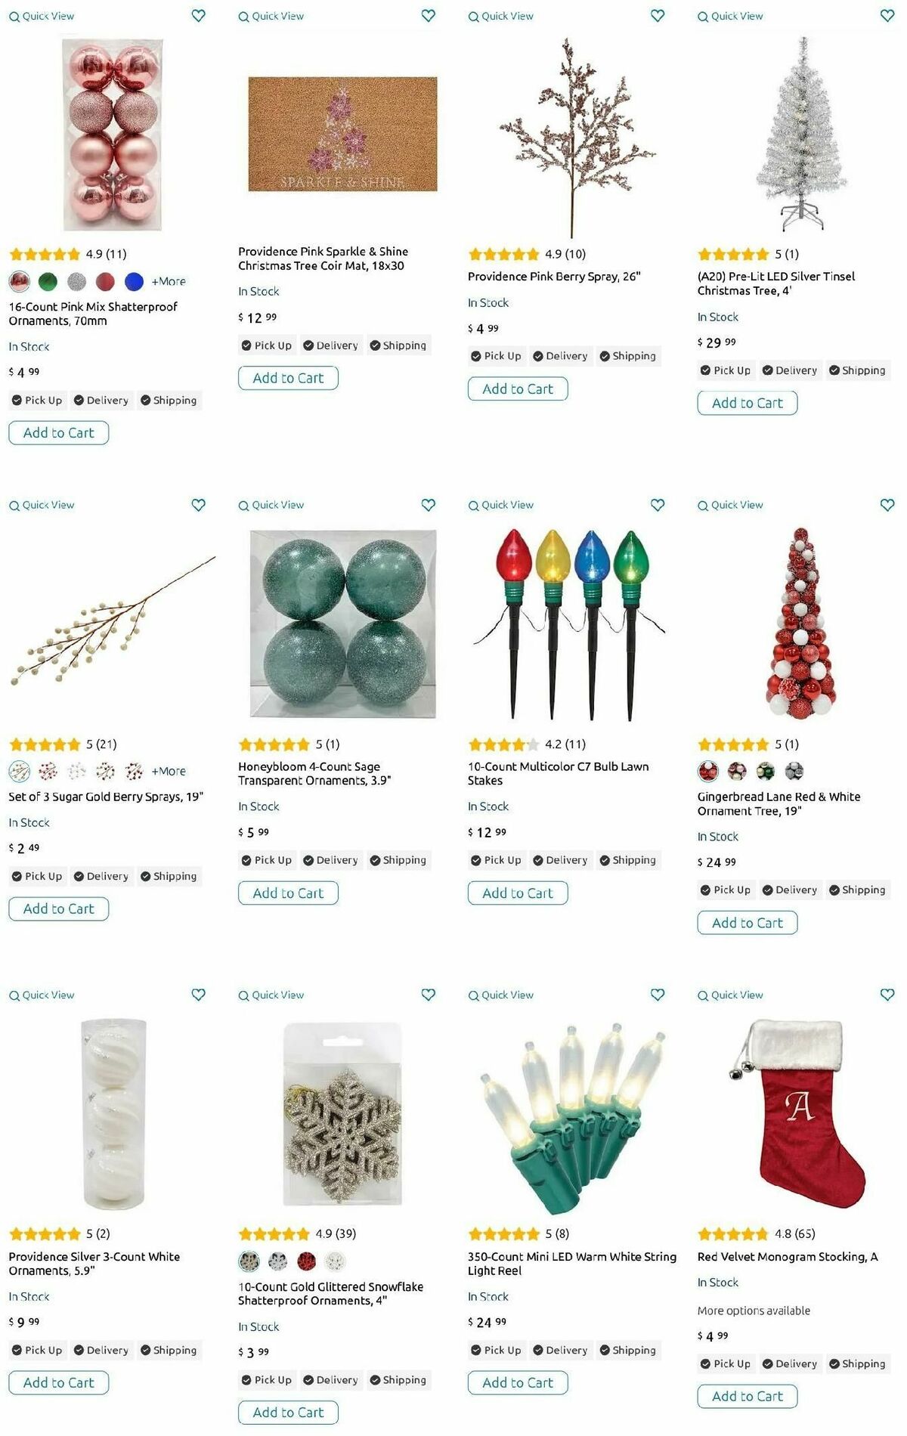
Task: Select green swatch for 16-Count Ornaments
Action: [x=48, y=282]
